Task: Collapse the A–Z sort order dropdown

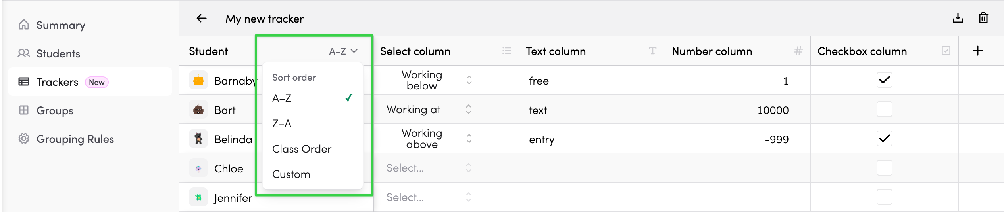Action: pyautogui.click(x=343, y=51)
